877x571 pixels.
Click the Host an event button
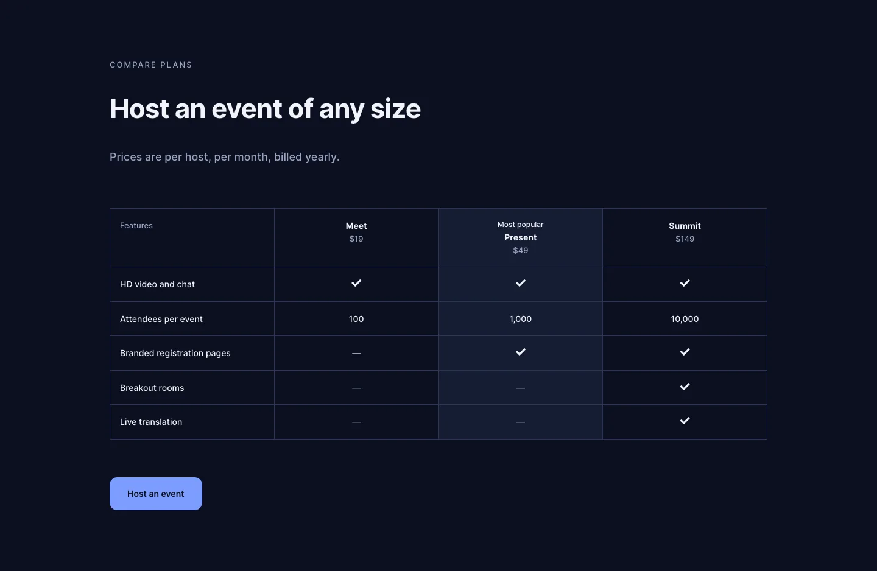(156, 494)
